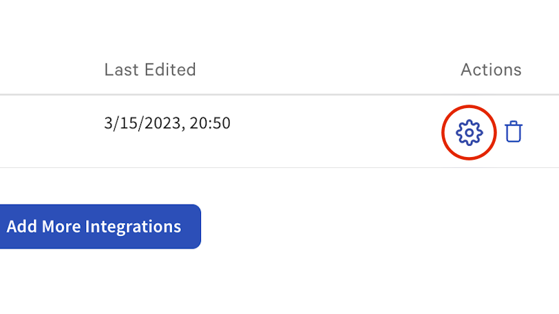Click the trash can beside the gear
Viewport: 559px width, 314px height.
pos(514,132)
